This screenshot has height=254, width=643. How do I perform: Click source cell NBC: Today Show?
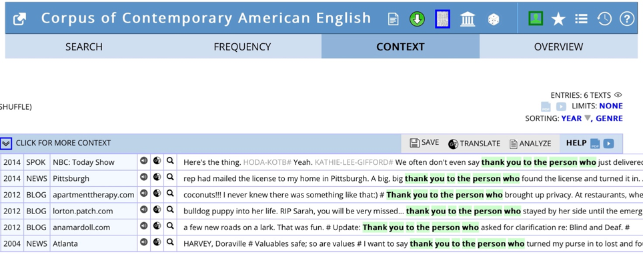tap(93, 162)
